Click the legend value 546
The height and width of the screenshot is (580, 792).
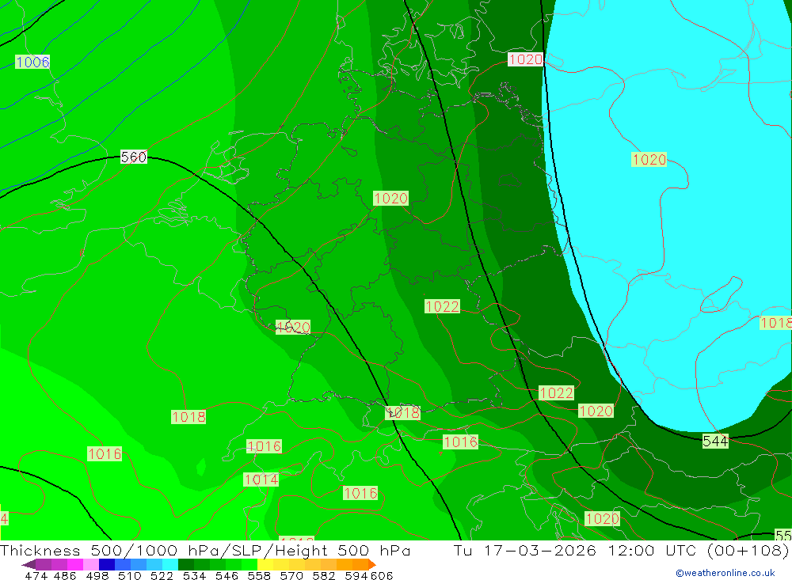[227, 575]
